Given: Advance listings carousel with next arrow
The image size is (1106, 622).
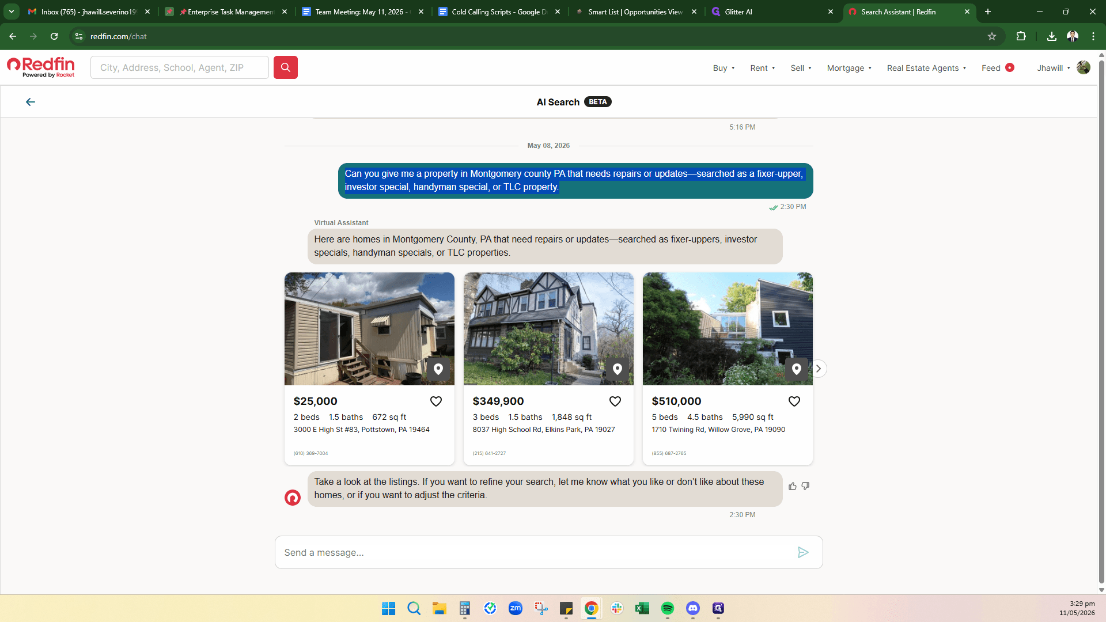Looking at the screenshot, I should (819, 369).
